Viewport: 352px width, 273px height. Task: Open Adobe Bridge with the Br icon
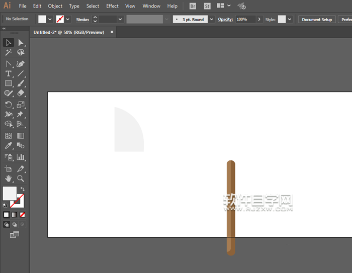click(x=193, y=6)
